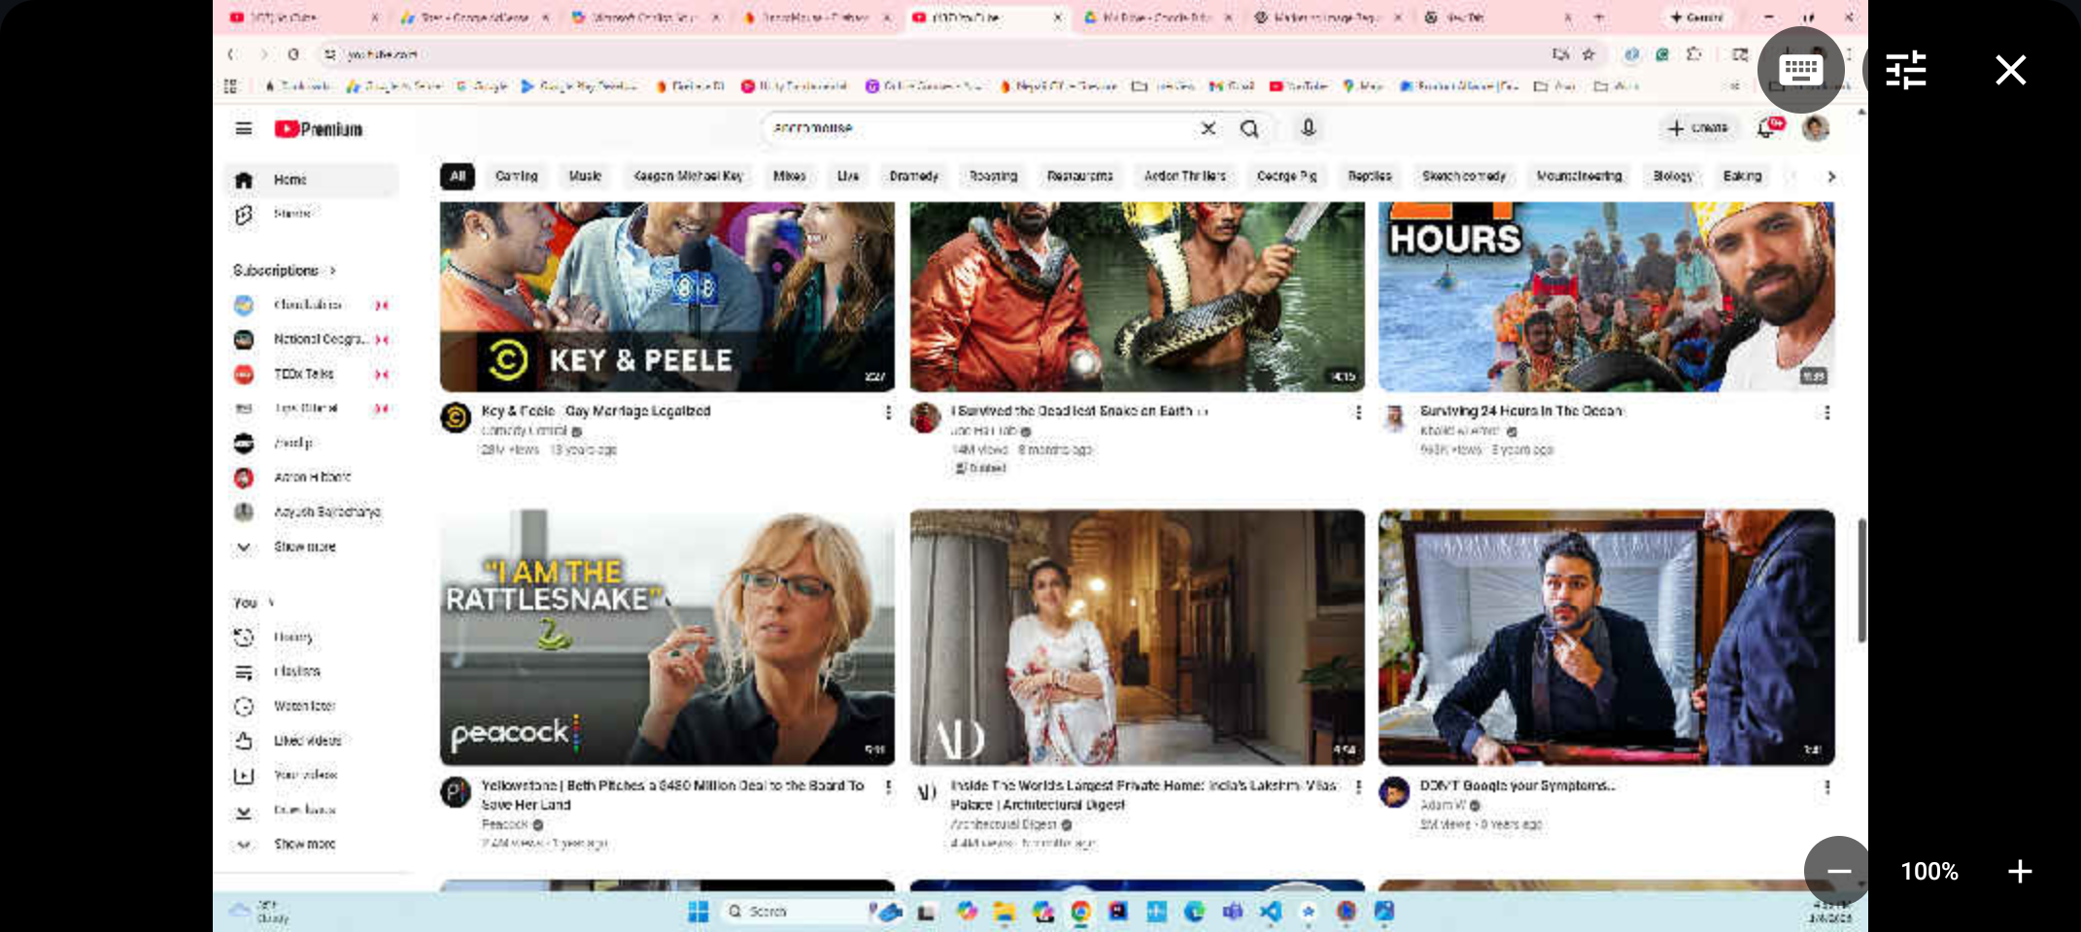This screenshot has width=2081, height=932.
Task: Clear the search box with the X
Action: [x=1208, y=129]
